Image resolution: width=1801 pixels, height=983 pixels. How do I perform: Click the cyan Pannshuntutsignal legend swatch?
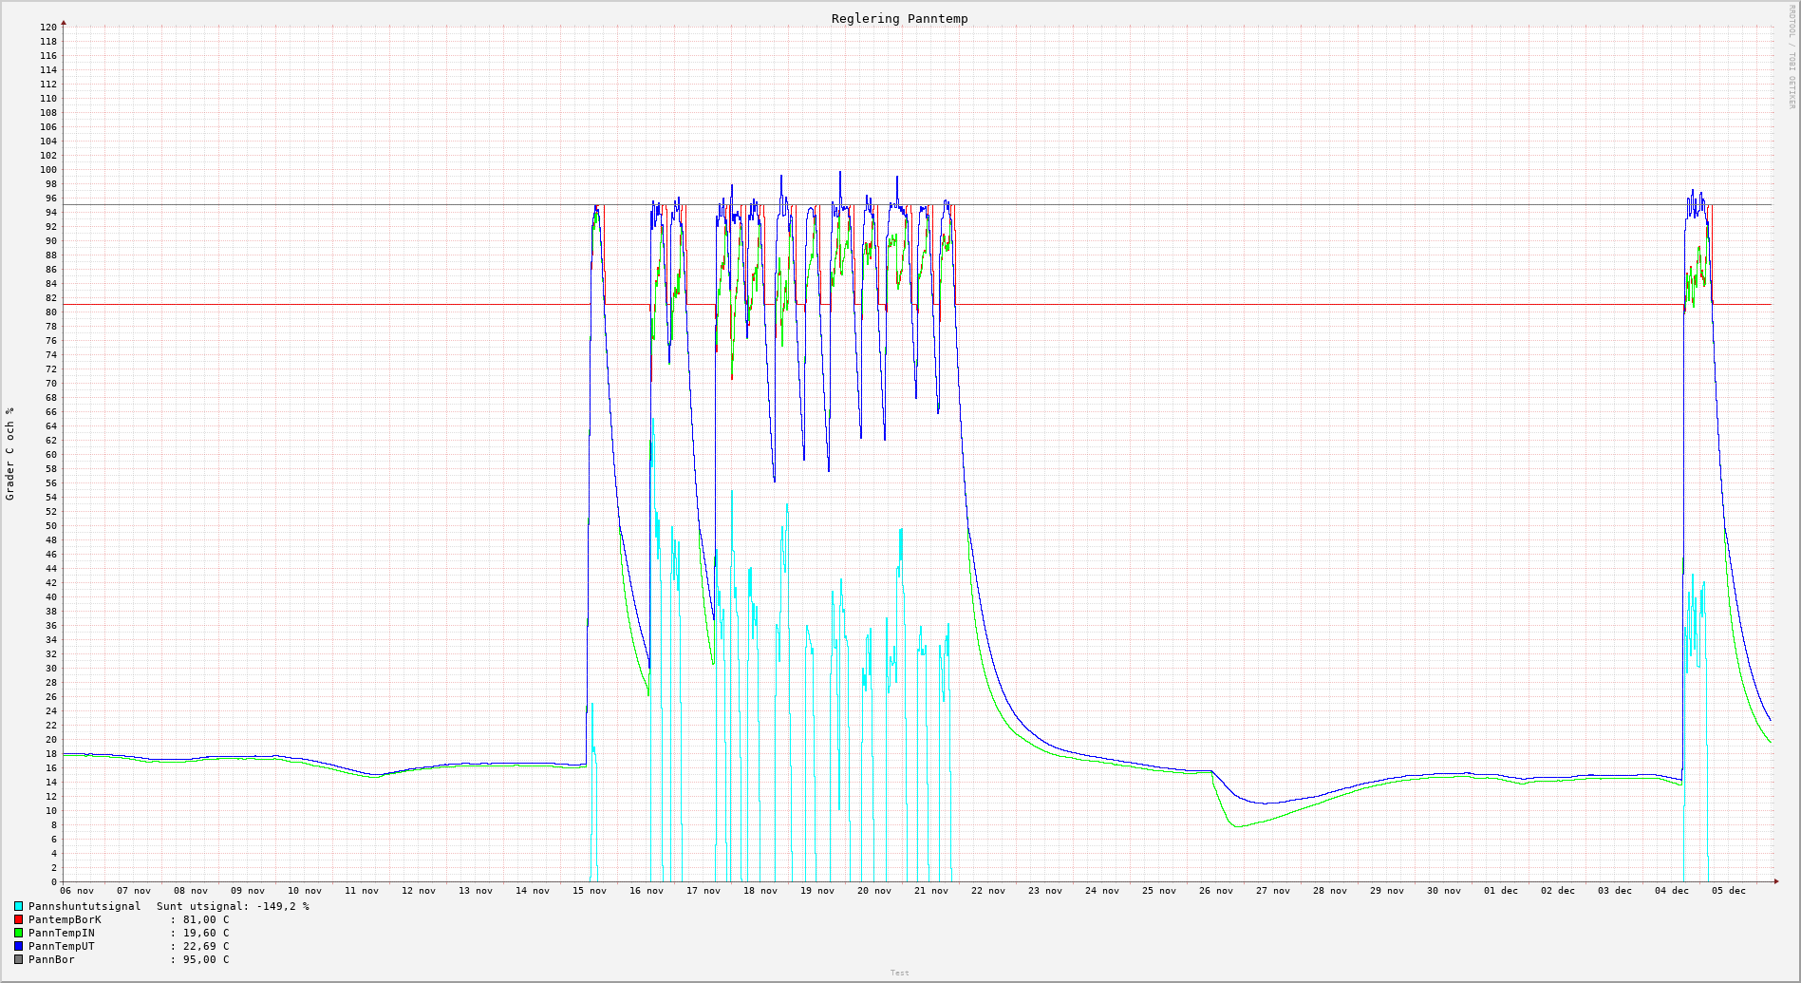[18, 907]
